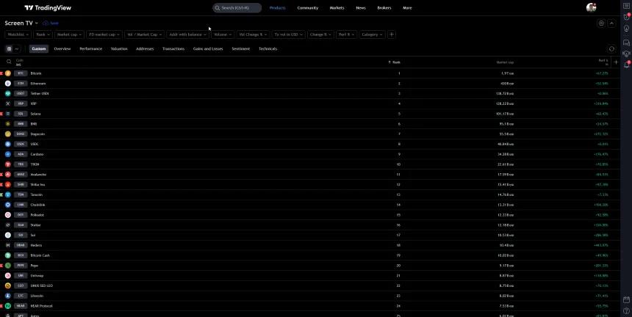Toggle the red flag on Shiba Inu row
Screen dimensions: 632x317
(1, 184)
